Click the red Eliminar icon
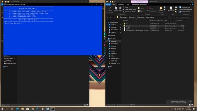Viewport: 197px width, 111px height. click(x=147, y=8)
